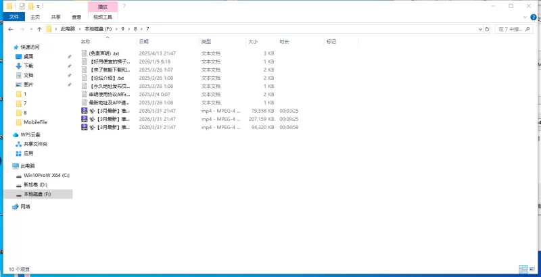The image size is (541, 277).
Task: Select 此电脑 computer icon in sidebar
Action: tap(16, 166)
